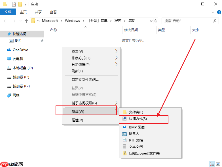222x167 pixels.
Task: Click the Forward navigation arrow
Action: coord(14,21)
